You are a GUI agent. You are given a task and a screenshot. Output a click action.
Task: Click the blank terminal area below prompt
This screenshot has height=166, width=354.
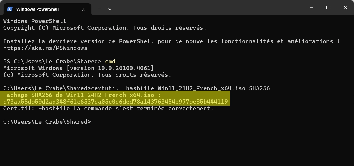177,145
